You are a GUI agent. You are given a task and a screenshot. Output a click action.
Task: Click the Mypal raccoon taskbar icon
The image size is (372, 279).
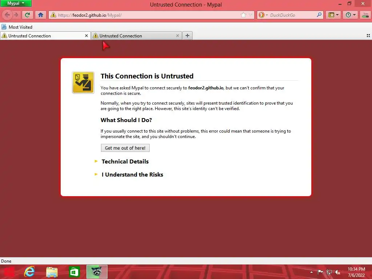[x=97, y=272]
